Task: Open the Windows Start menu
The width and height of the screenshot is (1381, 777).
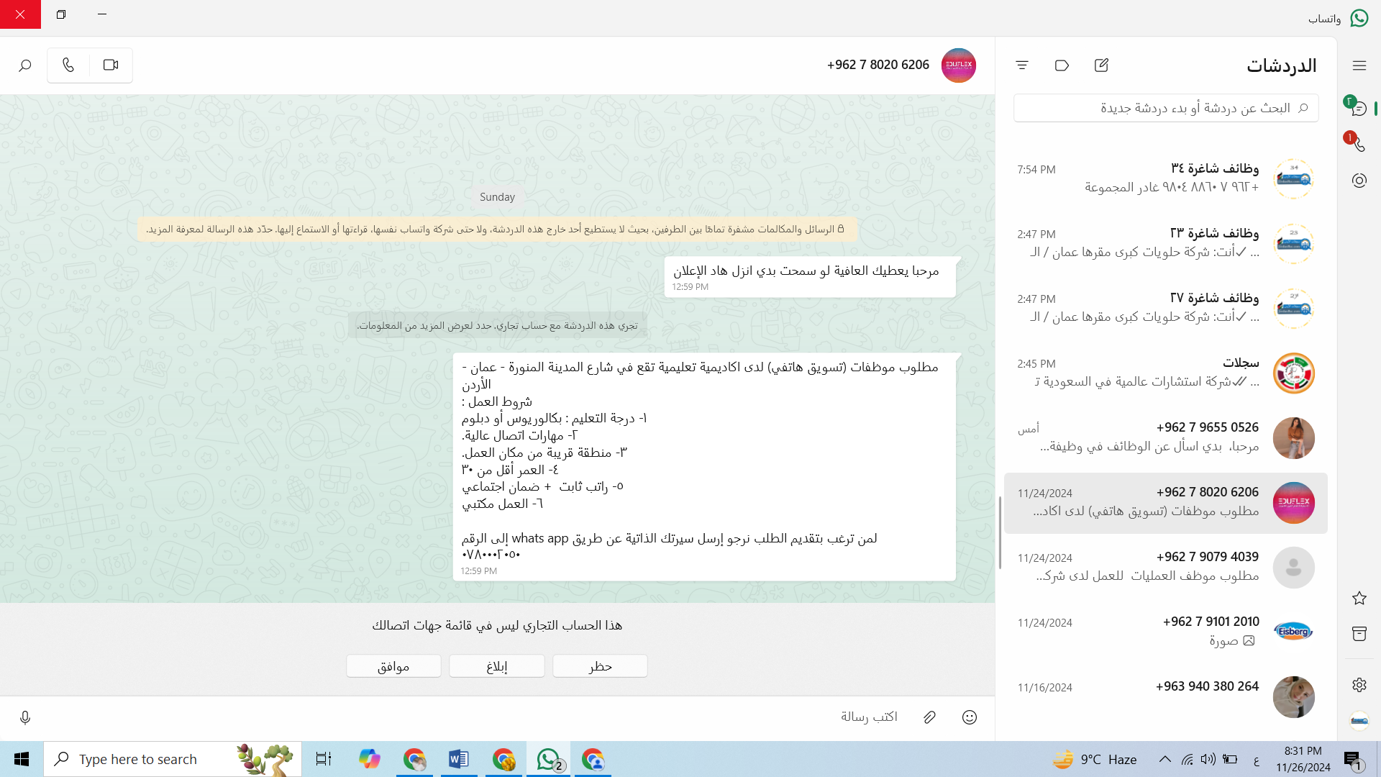Action: point(22,759)
